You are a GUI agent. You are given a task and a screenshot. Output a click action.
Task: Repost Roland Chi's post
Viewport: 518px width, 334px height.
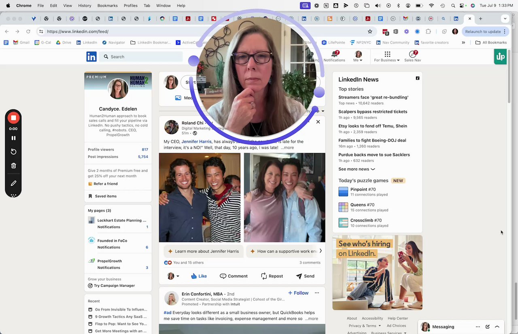[272, 276]
